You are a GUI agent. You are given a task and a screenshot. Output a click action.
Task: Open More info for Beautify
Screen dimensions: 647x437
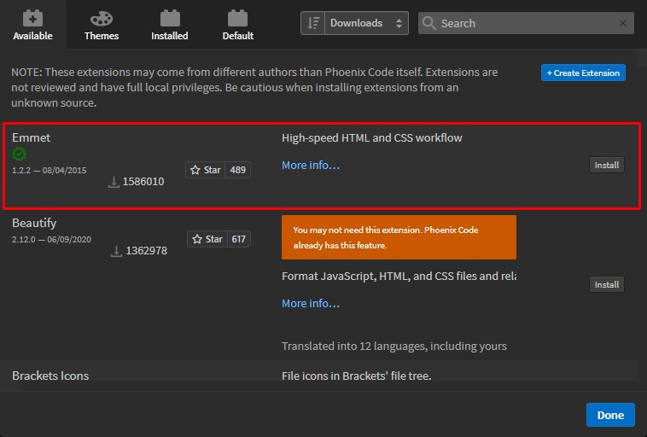[311, 303]
